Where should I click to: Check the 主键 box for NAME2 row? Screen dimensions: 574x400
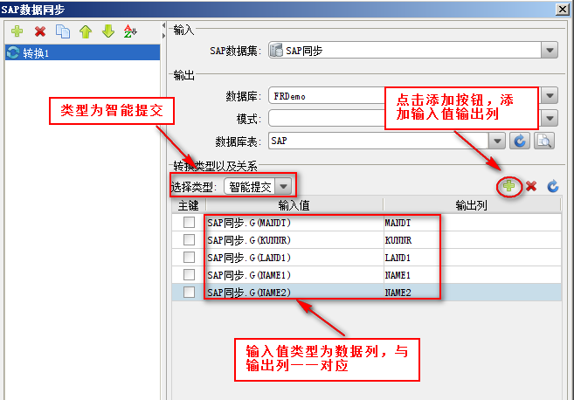click(x=189, y=292)
